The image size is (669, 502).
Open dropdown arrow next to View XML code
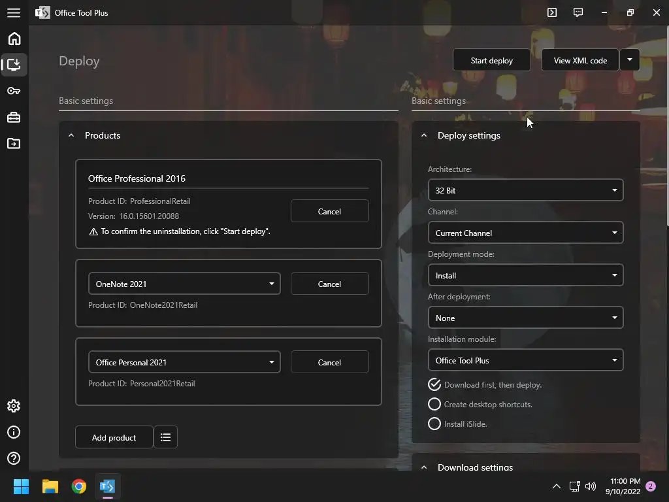630,59
